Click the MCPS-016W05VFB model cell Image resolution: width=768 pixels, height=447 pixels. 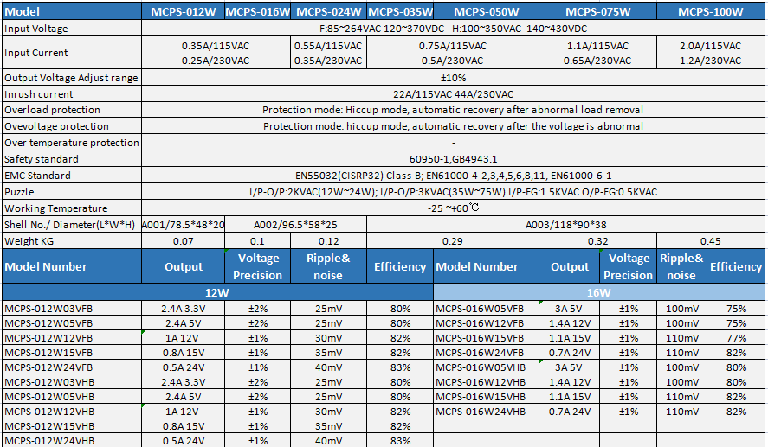[x=479, y=309]
